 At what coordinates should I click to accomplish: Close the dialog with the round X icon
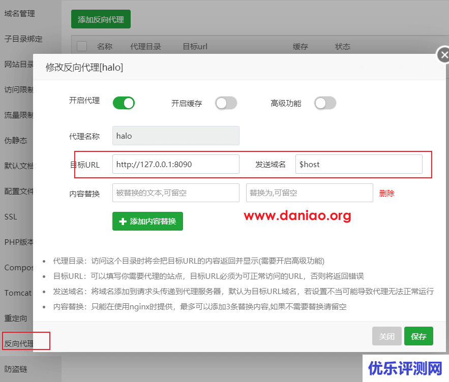coord(443,55)
